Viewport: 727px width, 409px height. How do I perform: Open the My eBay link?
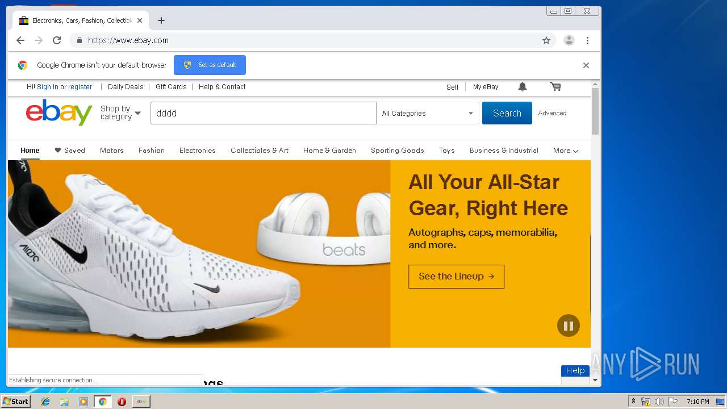tap(486, 87)
